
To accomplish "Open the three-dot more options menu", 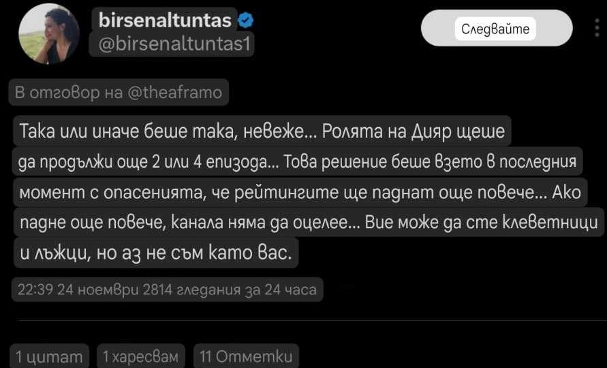I will tap(597, 28).
